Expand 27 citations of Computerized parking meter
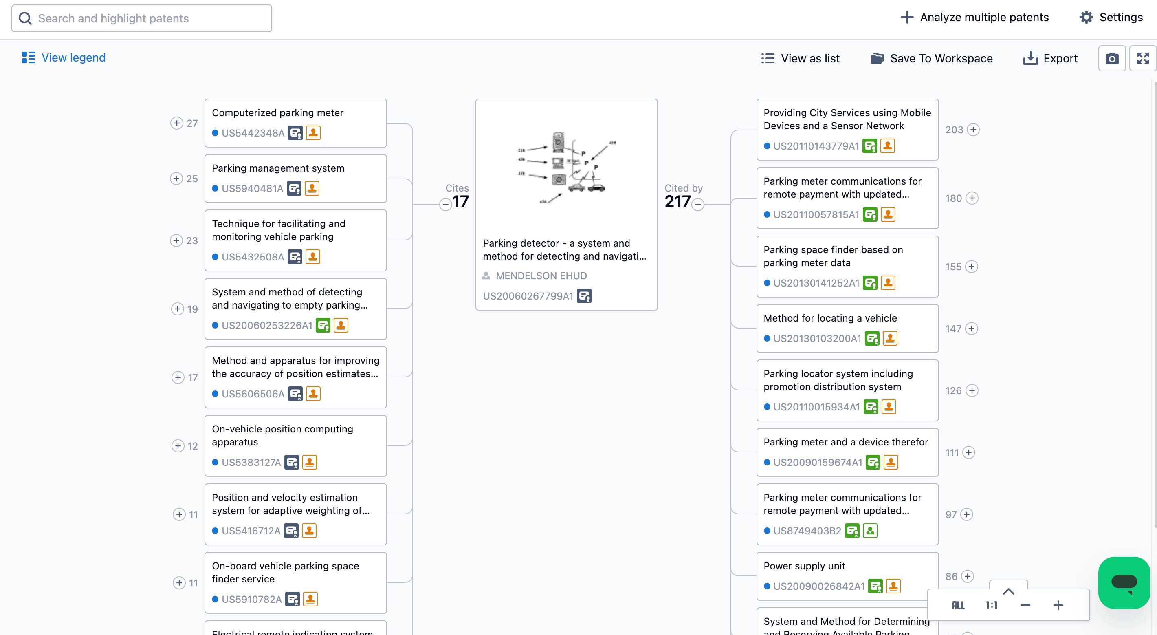Screen dimensions: 1157x635 pos(176,123)
